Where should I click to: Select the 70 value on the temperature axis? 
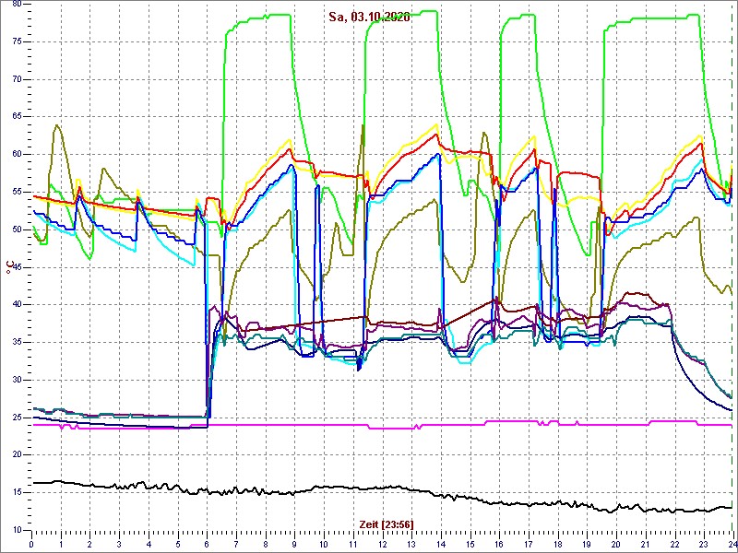tap(16, 79)
